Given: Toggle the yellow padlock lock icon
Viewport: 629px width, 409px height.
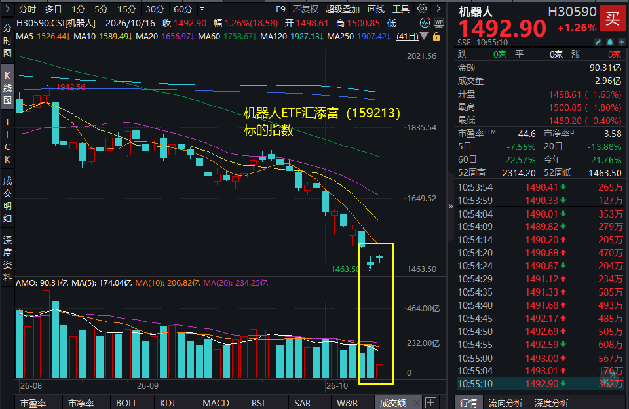Looking at the screenshot, I should [436, 37].
